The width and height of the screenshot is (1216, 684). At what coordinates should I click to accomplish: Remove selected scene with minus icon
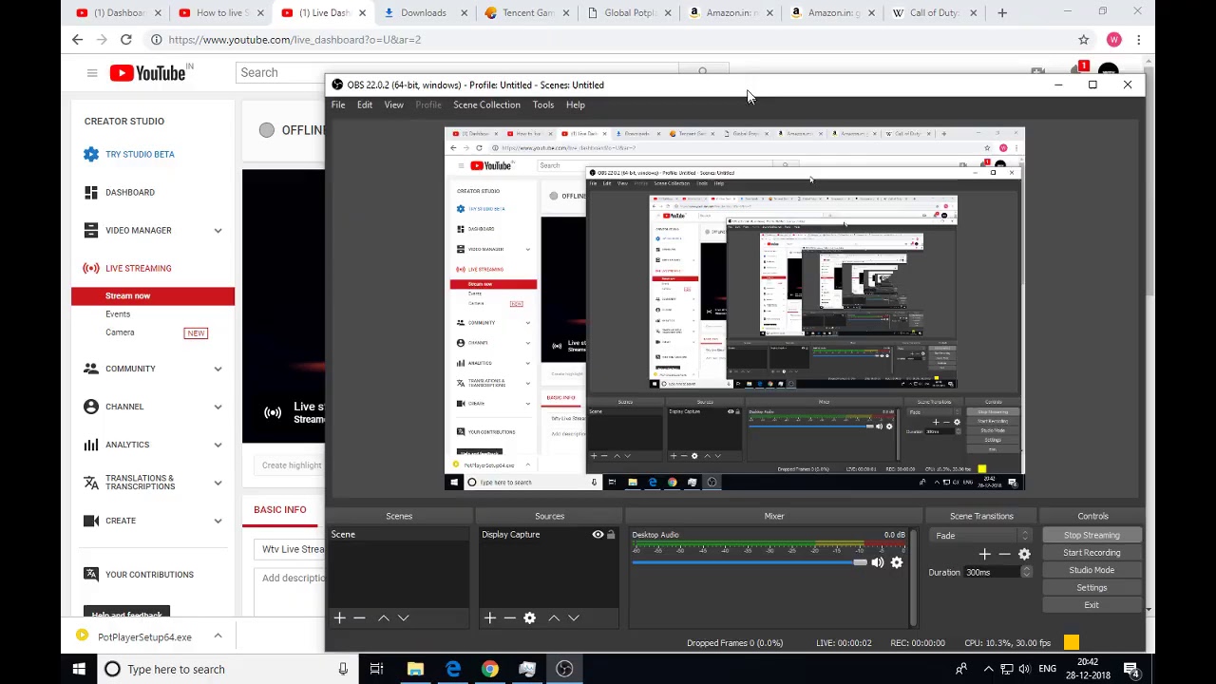[x=359, y=617]
